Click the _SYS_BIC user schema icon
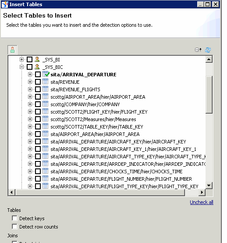The image size is (227, 243). coord(37,67)
